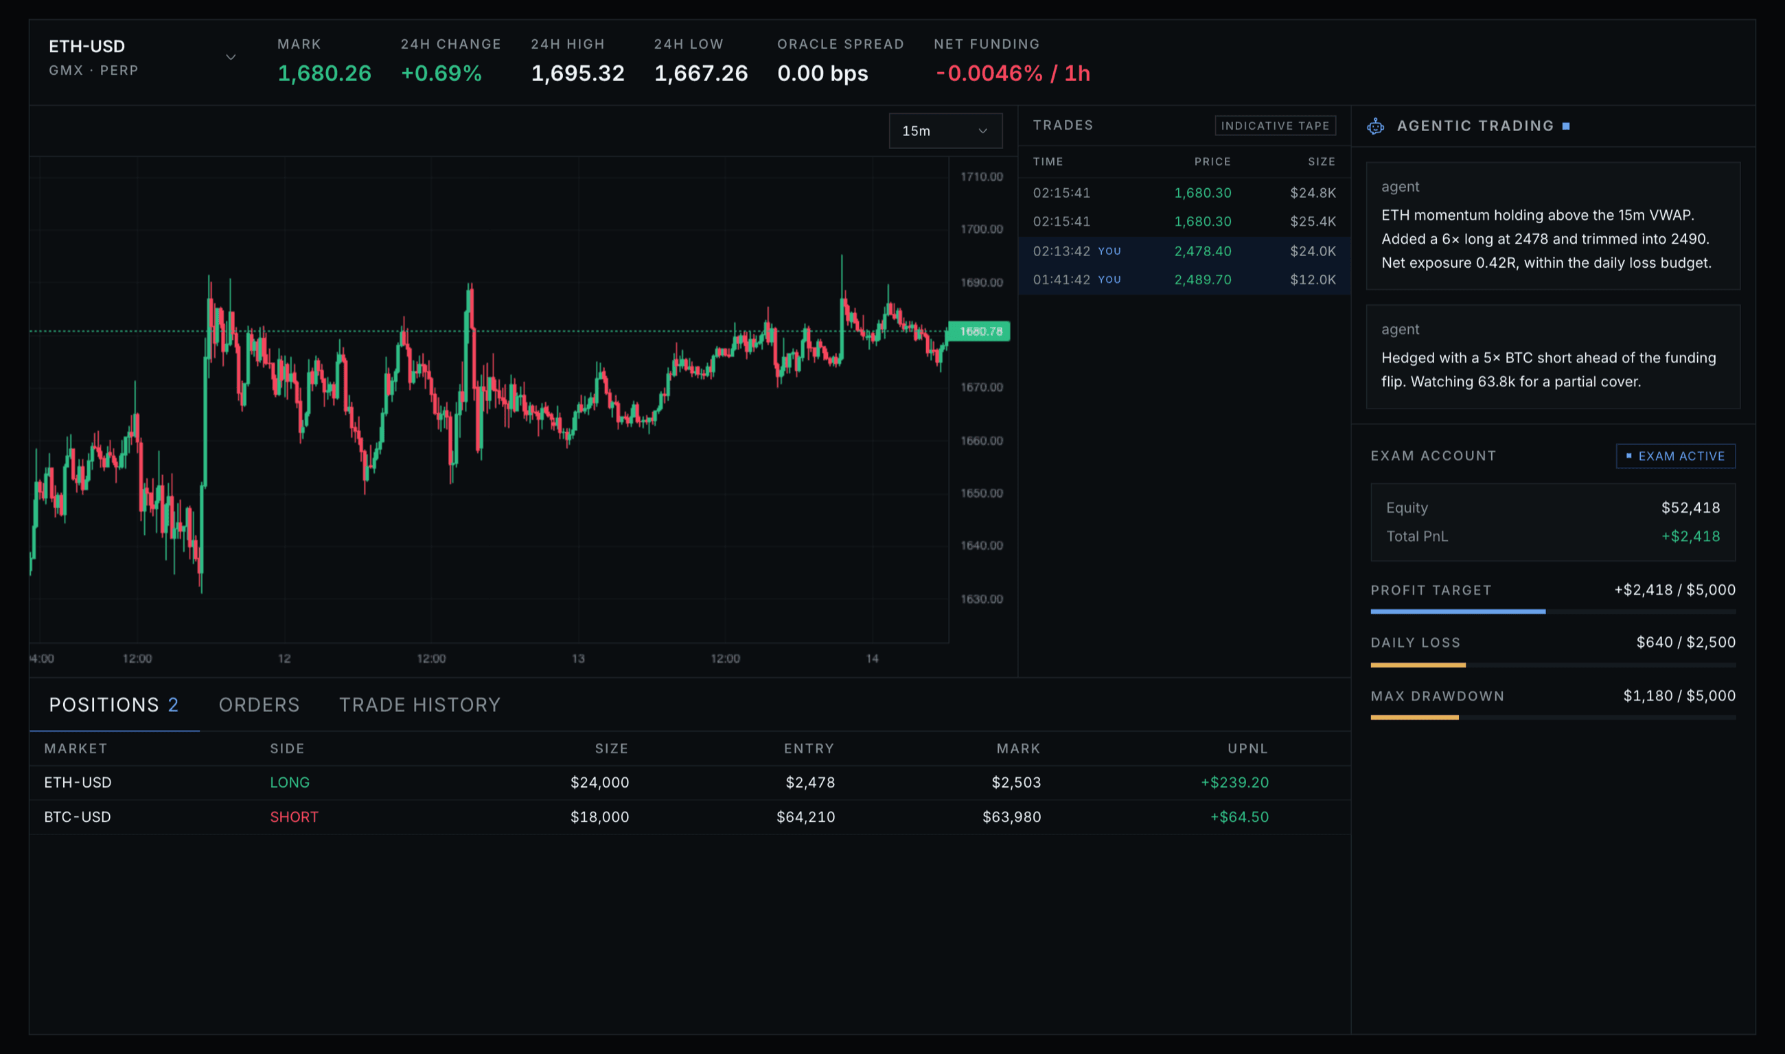
Task: Click the $63,980 mark price
Action: tap(1011, 817)
